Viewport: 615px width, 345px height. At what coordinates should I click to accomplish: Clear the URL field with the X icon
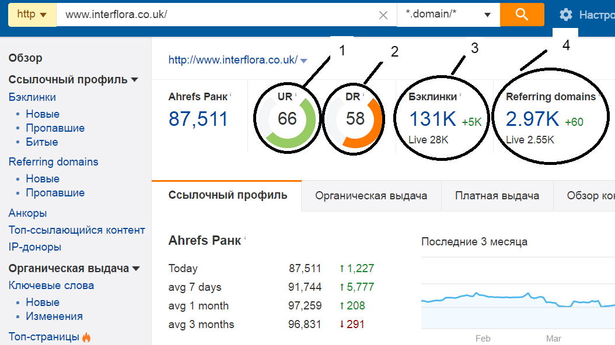(383, 15)
